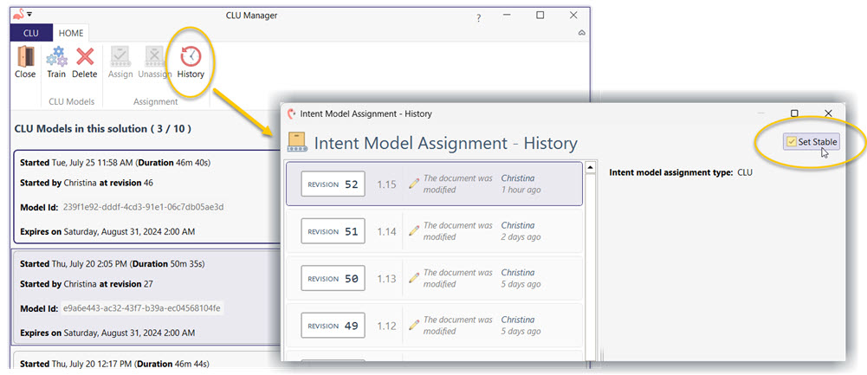Click the package icon beside History heading

click(x=297, y=143)
